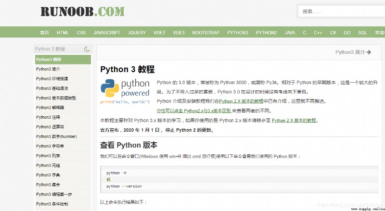Open inline link Python 2.X 版本的教程 in third line
Image resolution: width=385 pixels, height=211 pixels.
pyautogui.click(x=241, y=101)
